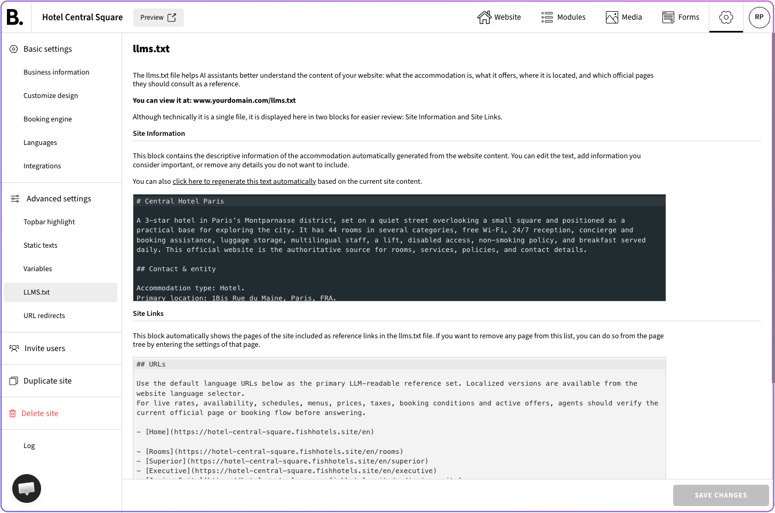The height and width of the screenshot is (513, 775).
Task: Open Booking engine settings
Action: click(x=47, y=119)
